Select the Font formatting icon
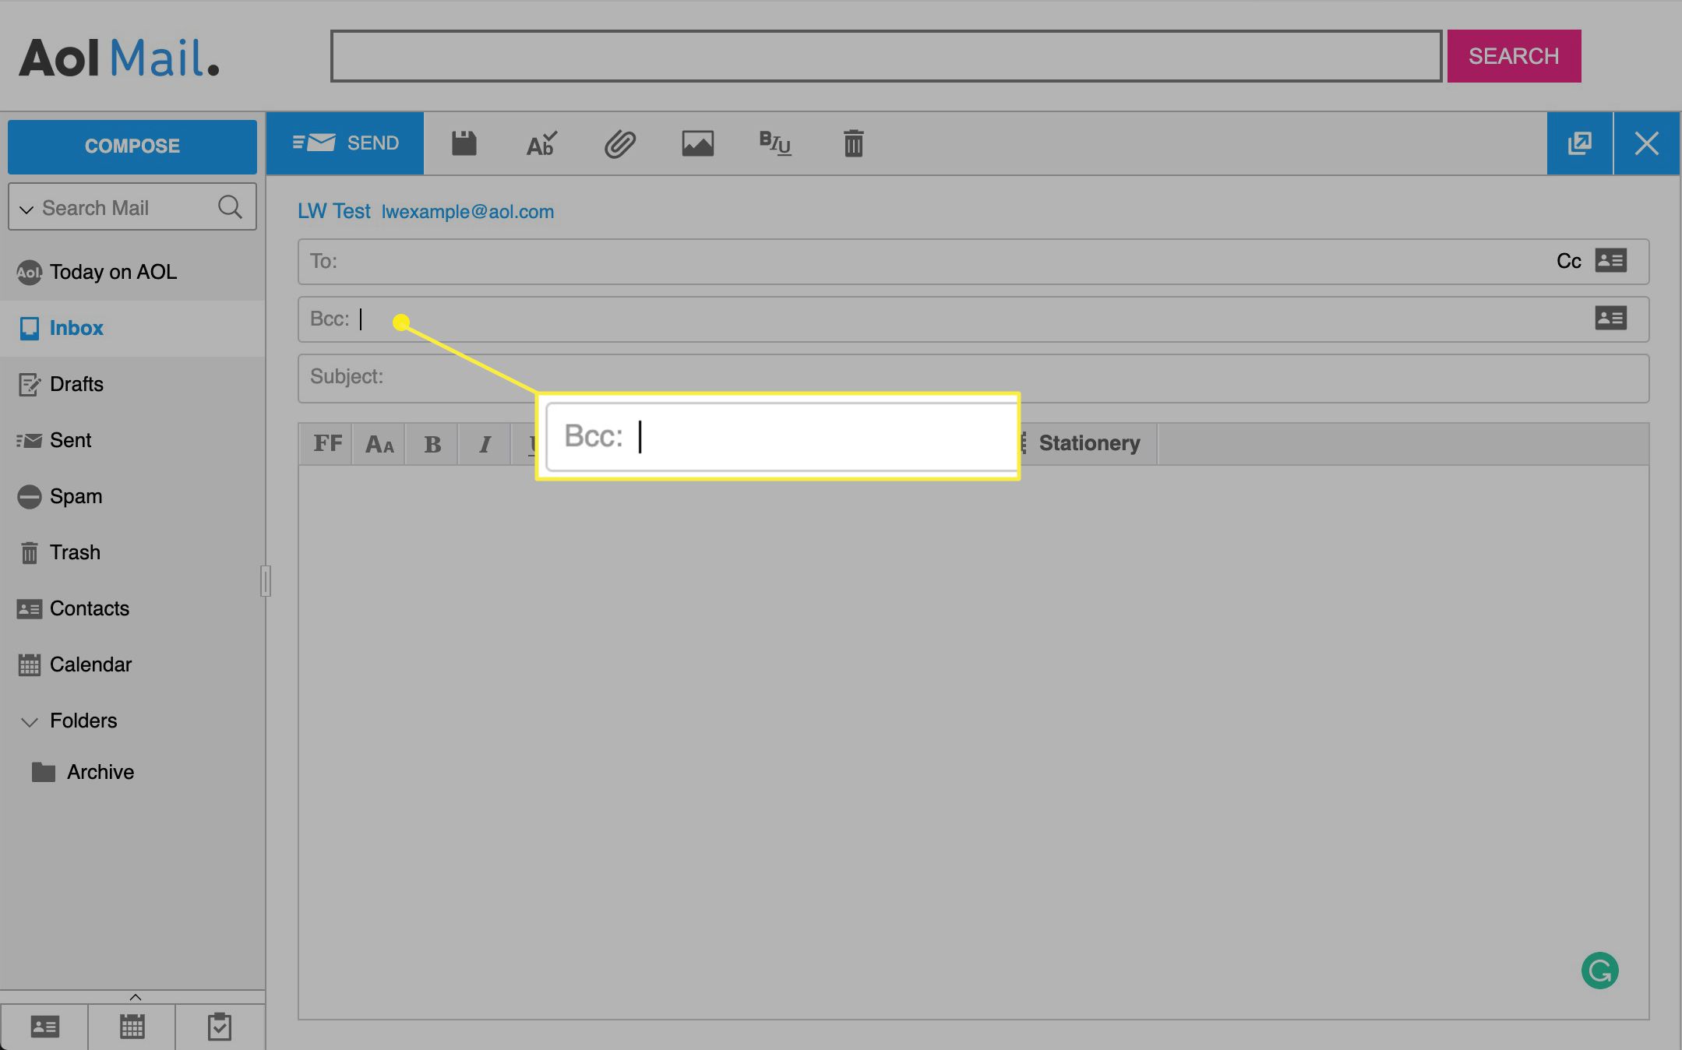This screenshot has height=1050, width=1682. 328,442
